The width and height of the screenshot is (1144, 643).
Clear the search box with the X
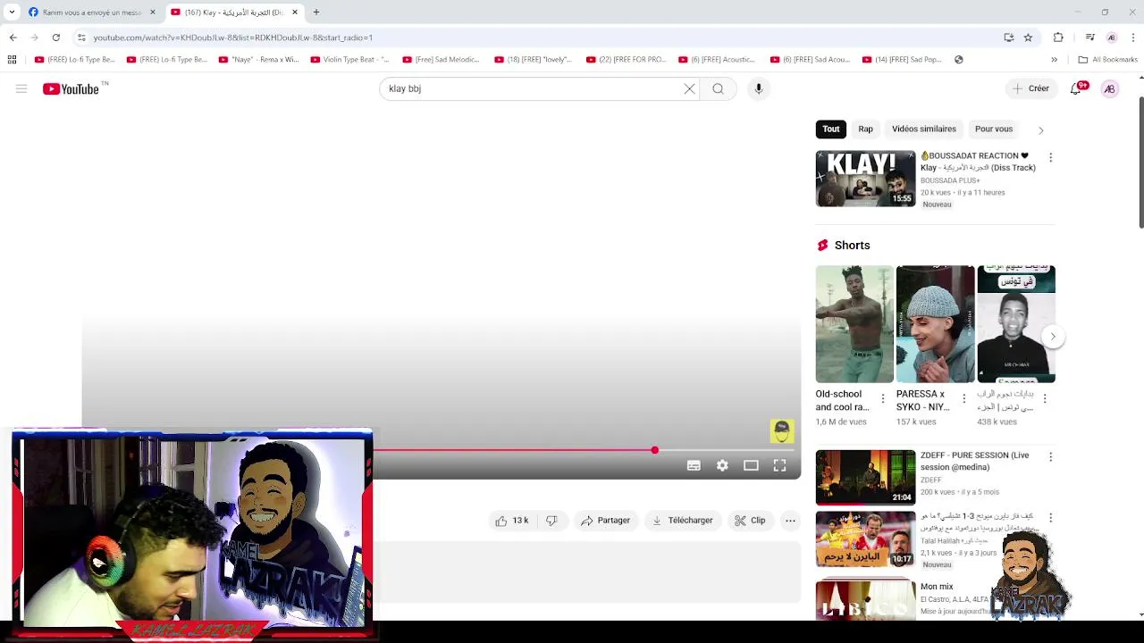[689, 88]
